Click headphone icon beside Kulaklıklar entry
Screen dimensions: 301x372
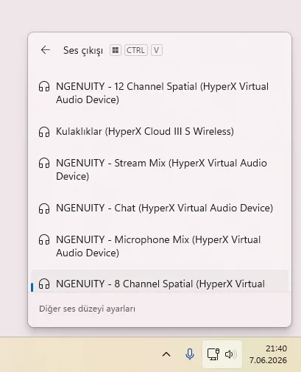[x=44, y=132]
